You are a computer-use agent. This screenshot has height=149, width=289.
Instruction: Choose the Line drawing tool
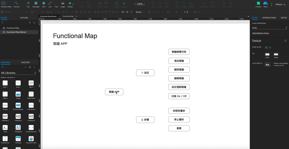pos(50,4)
